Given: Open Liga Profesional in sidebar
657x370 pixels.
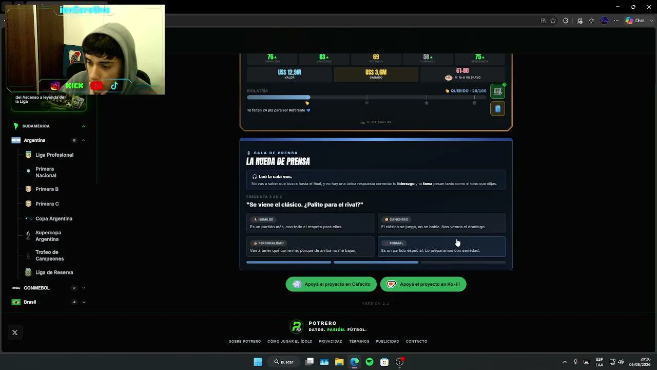Looking at the screenshot, I should [x=54, y=155].
